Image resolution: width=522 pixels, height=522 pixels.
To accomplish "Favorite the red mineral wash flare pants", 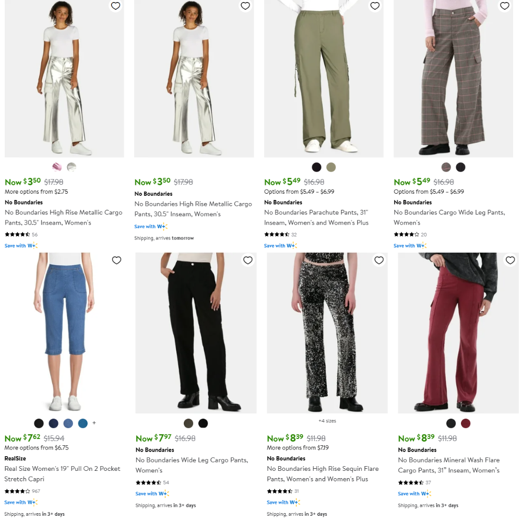I will 510,260.
